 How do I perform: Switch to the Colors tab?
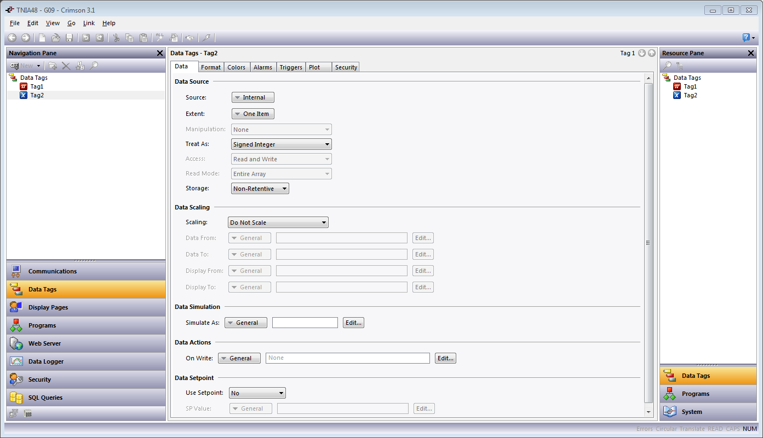tap(237, 67)
